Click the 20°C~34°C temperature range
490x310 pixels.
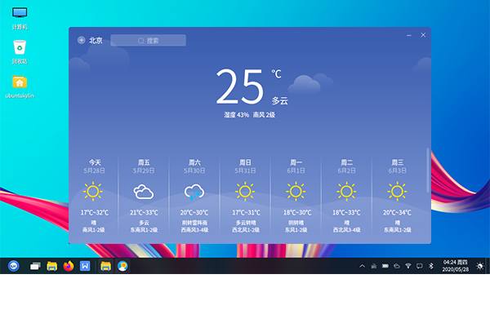click(397, 213)
